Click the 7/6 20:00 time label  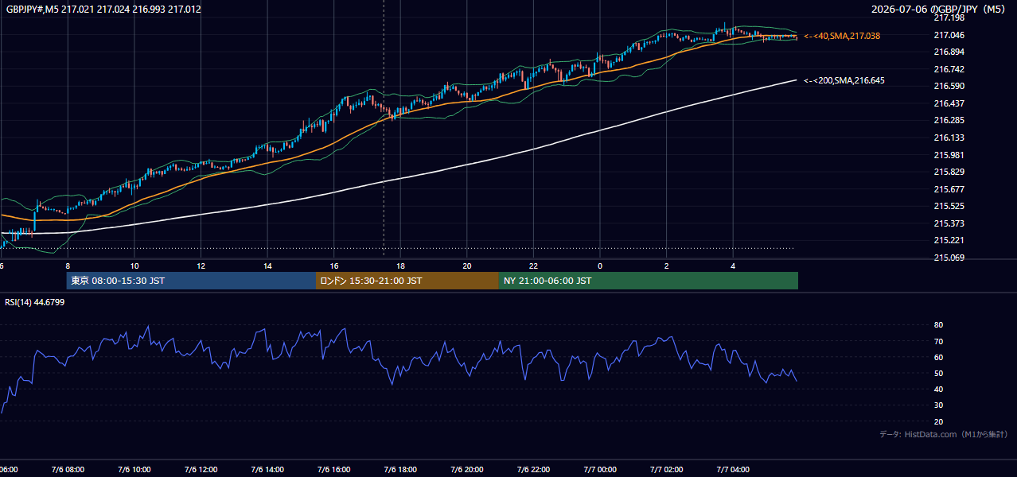(466, 470)
